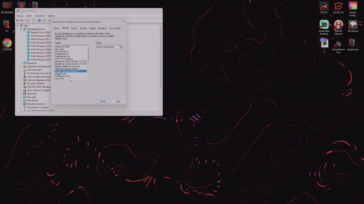This screenshot has height=204, width=364.
Task: Select the Realtek PCIe 2.5GbE tree item
Action: point(41,33)
